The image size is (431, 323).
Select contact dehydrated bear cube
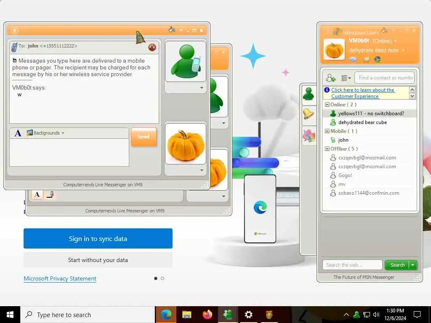(370, 122)
